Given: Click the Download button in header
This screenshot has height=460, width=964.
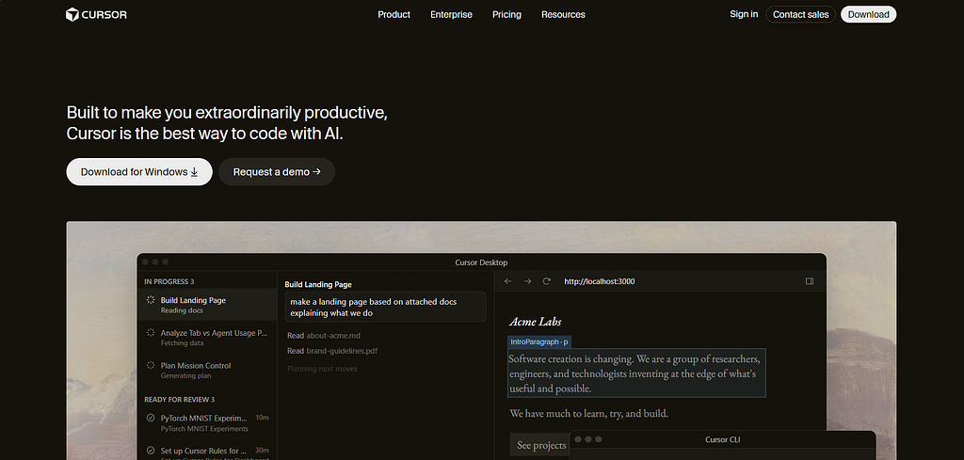Looking at the screenshot, I should coord(869,14).
